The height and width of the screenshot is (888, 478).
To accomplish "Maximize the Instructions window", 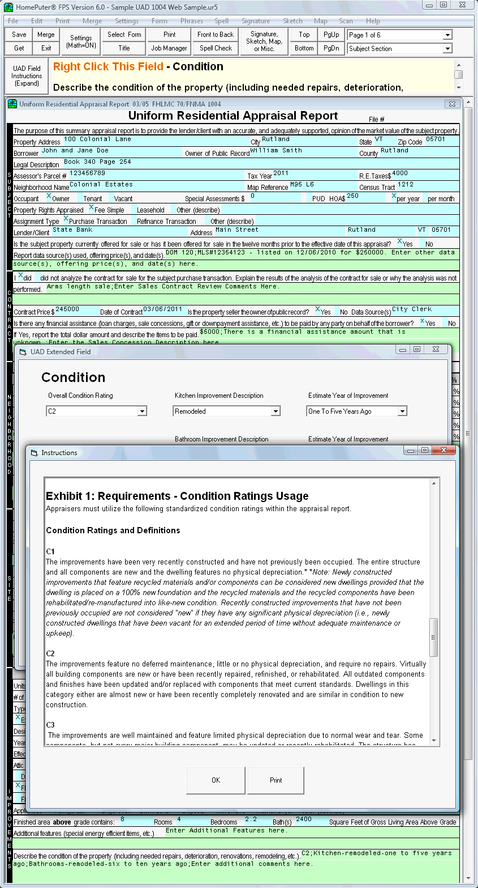I will (425, 450).
